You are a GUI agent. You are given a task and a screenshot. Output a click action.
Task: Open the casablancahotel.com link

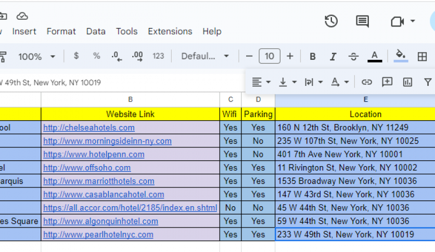coord(104,194)
